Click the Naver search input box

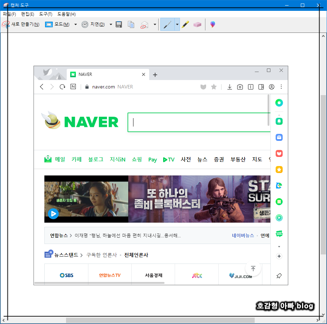(x=199, y=122)
